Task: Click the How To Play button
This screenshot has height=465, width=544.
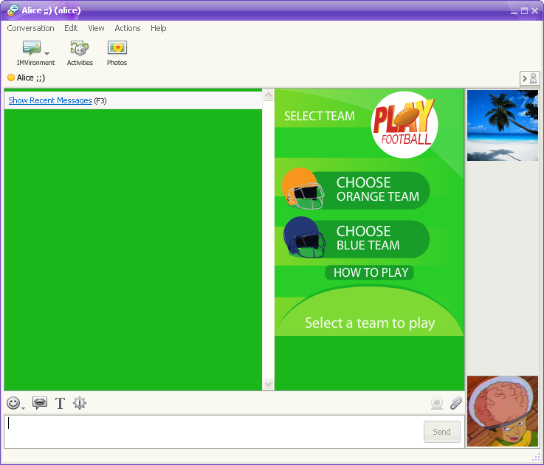Action: click(x=370, y=272)
